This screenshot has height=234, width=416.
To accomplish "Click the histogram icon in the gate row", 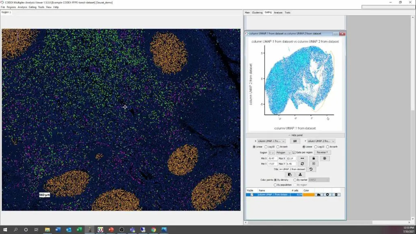I will click(318, 195).
